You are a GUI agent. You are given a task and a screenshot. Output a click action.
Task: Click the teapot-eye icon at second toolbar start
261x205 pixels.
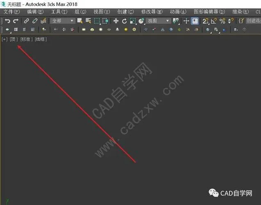pos(7,30)
